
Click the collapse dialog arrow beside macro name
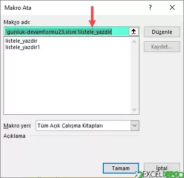(x=134, y=31)
